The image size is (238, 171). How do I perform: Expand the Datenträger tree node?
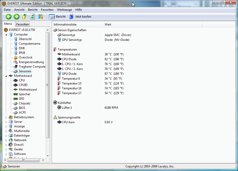[x=6, y=136]
